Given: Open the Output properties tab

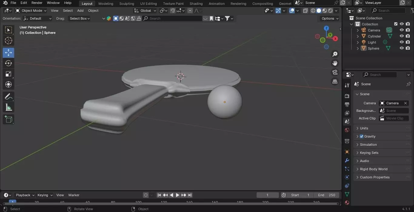Looking at the screenshot, I should (347, 104).
